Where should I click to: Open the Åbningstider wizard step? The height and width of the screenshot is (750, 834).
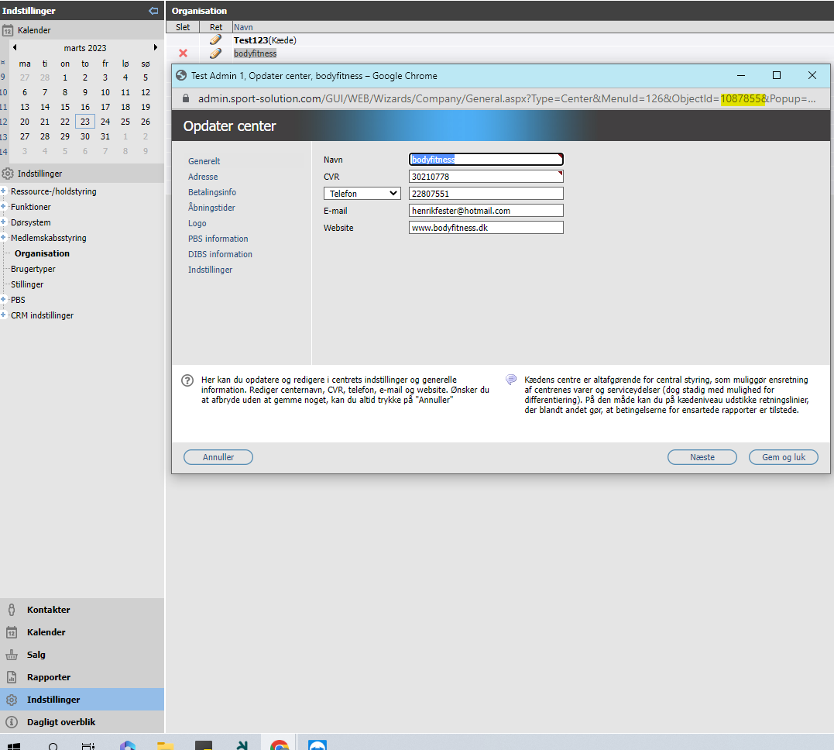[x=211, y=207]
